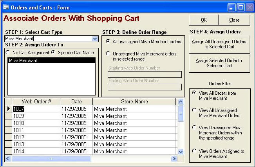Click Assign All Unassigned Orders to Selected Cart

219,44
